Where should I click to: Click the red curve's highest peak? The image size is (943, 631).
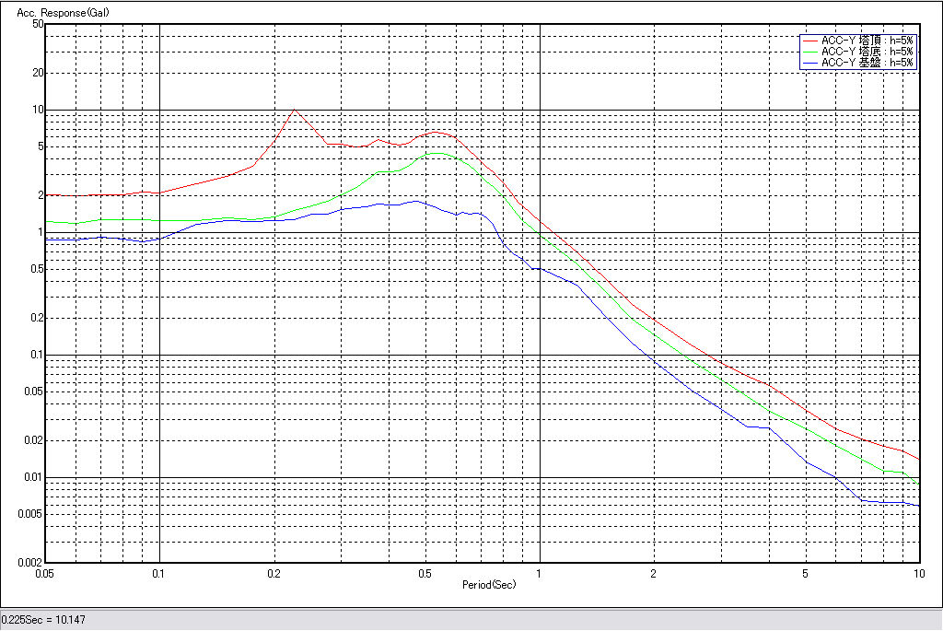tap(295, 110)
